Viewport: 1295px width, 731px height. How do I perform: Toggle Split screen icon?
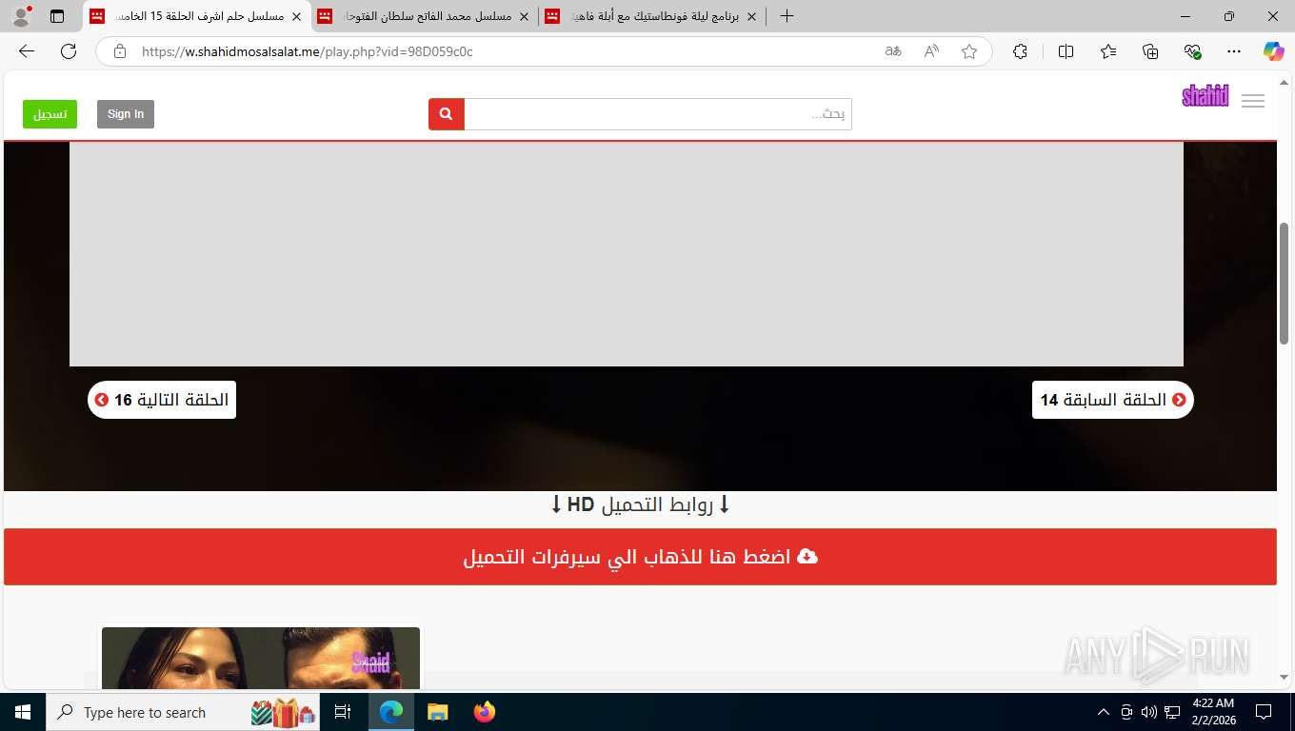(1066, 51)
